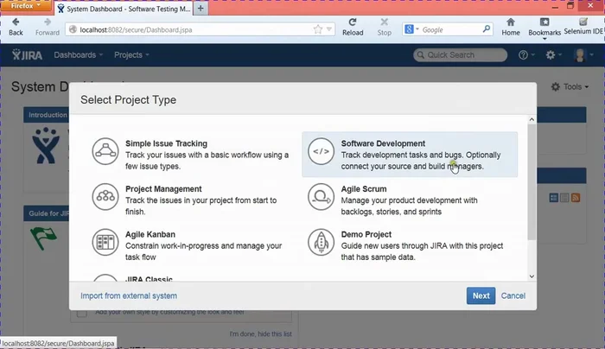Screen dimensions: 605x349
Task: Open the Firefox application menu button
Action: [x=27, y=6]
